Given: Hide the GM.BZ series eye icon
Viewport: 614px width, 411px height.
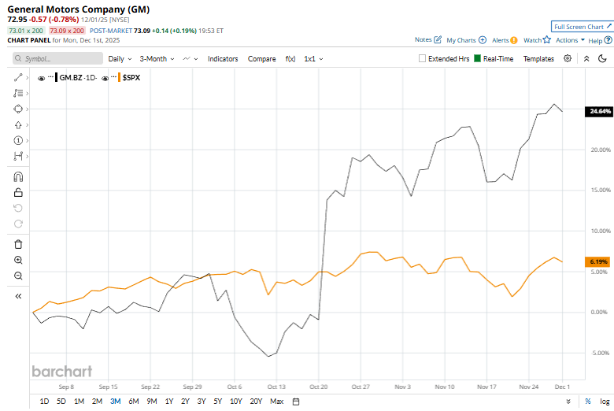Looking at the screenshot, I should [x=41, y=79].
